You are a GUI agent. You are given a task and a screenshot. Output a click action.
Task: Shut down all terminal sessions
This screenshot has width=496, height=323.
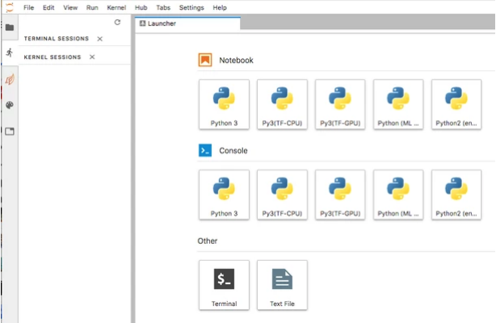tap(99, 39)
